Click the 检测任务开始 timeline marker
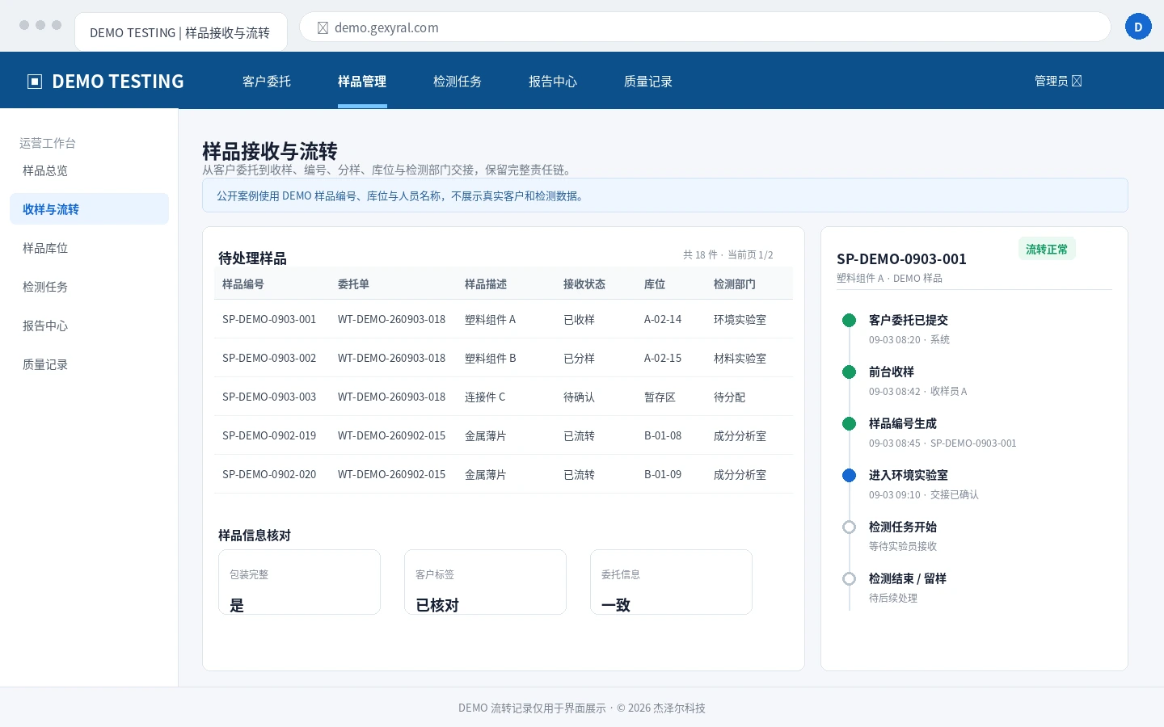This screenshot has width=1164, height=727. [x=849, y=527]
